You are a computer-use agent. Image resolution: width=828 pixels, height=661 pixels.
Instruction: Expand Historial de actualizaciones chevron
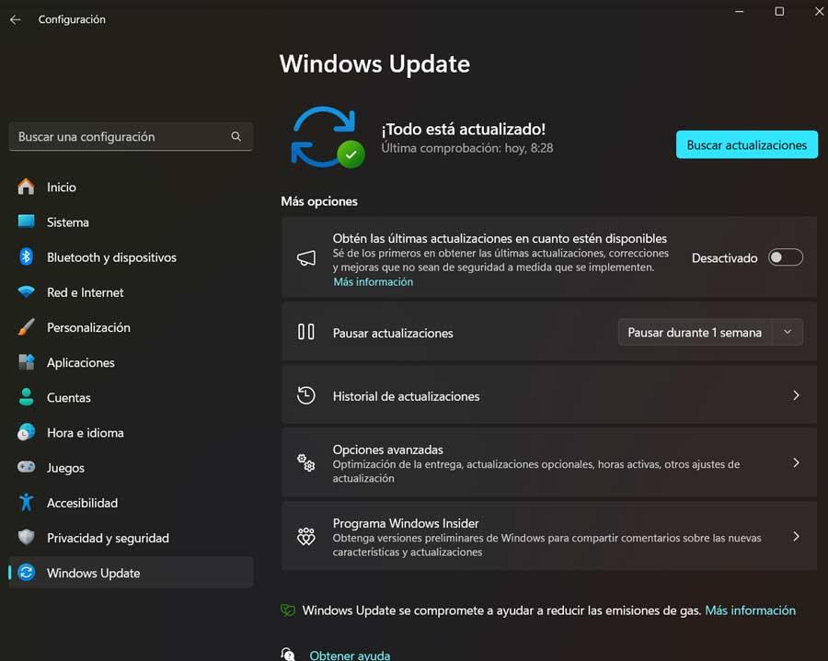pos(796,395)
